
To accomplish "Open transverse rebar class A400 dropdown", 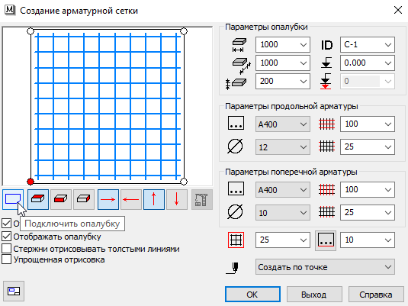I will 283,190.
